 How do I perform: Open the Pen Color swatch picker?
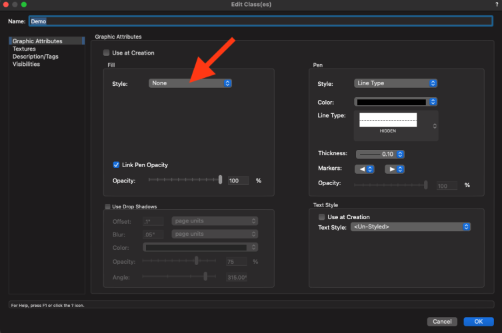click(x=395, y=102)
